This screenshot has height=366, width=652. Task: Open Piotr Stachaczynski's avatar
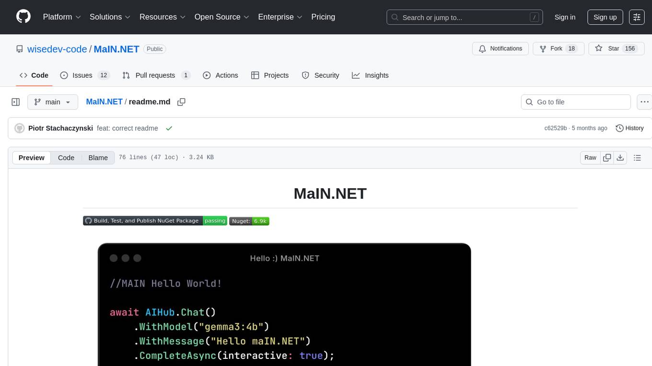pyautogui.click(x=20, y=128)
